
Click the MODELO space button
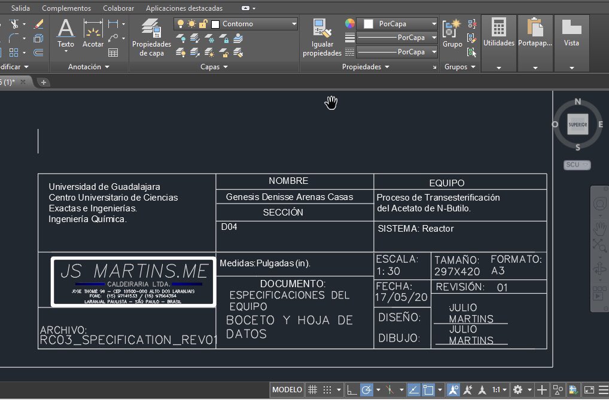(x=287, y=389)
